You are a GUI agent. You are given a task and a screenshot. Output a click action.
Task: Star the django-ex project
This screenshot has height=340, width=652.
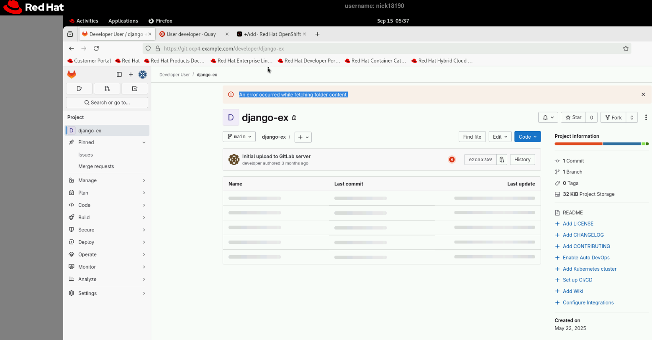point(573,117)
